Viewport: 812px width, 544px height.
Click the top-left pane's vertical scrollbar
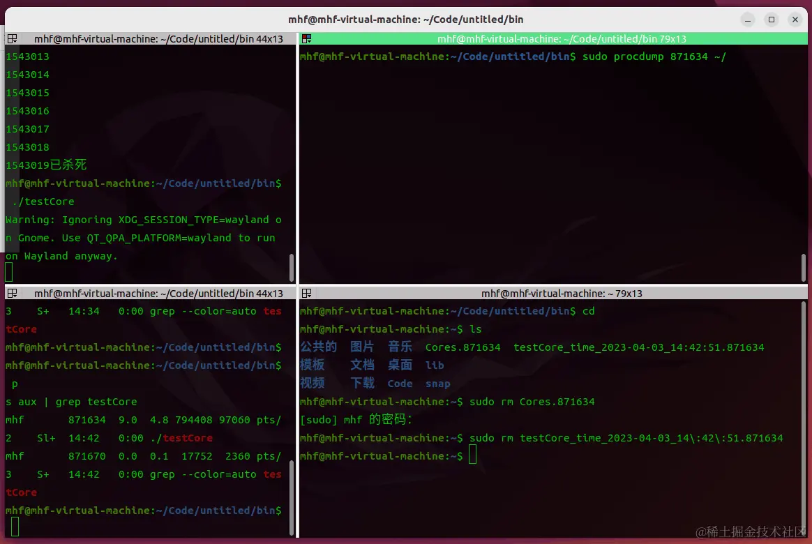pyautogui.click(x=292, y=267)
